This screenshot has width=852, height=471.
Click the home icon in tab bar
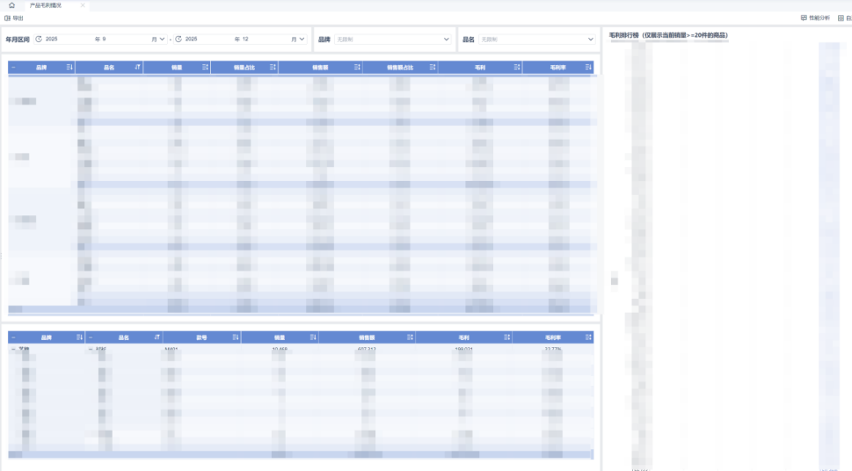click(11, 5)
